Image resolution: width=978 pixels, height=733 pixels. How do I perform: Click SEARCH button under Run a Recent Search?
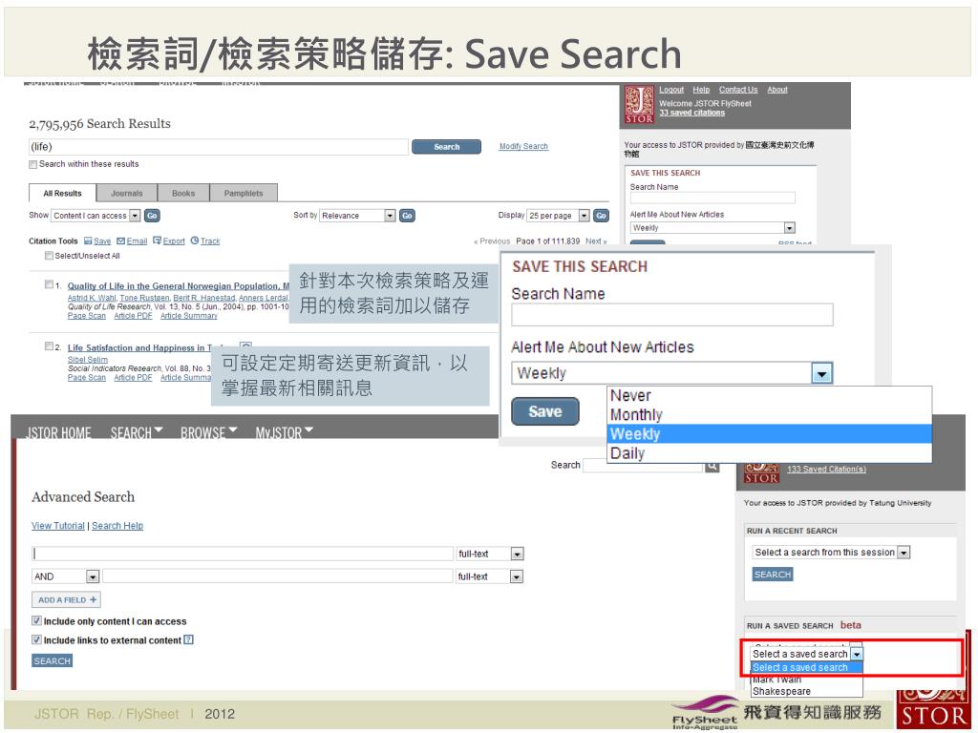772,575
